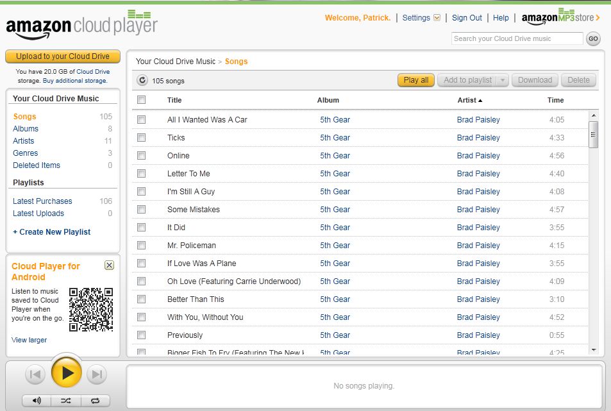Click Buy additional storage link
This screenshot has height=411, width=611.
pyautogui.click(x=75, y=81)
